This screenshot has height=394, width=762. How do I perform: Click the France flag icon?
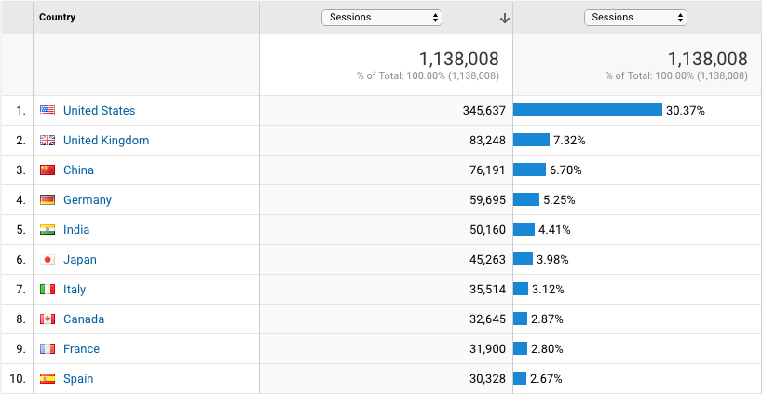click(48, 349)
